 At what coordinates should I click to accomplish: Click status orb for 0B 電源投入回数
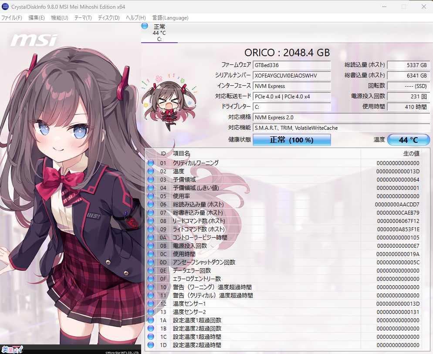point(151,246)
